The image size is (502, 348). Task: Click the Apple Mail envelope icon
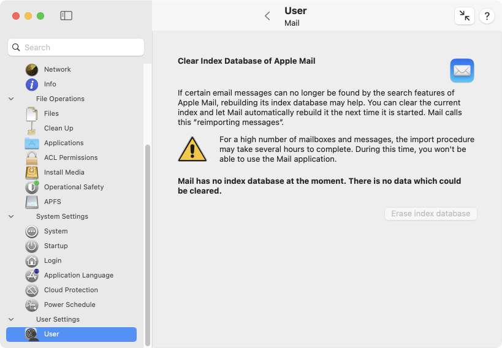(x=462, y=70)
